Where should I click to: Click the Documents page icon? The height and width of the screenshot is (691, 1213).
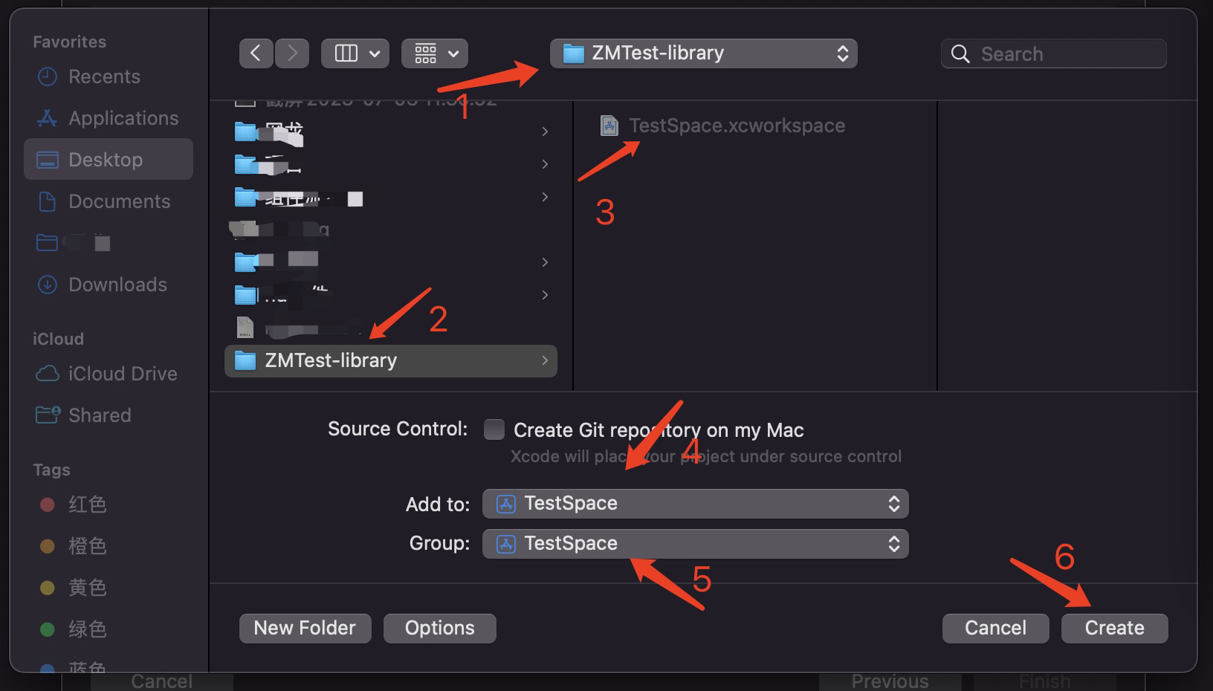click(47, 201)
